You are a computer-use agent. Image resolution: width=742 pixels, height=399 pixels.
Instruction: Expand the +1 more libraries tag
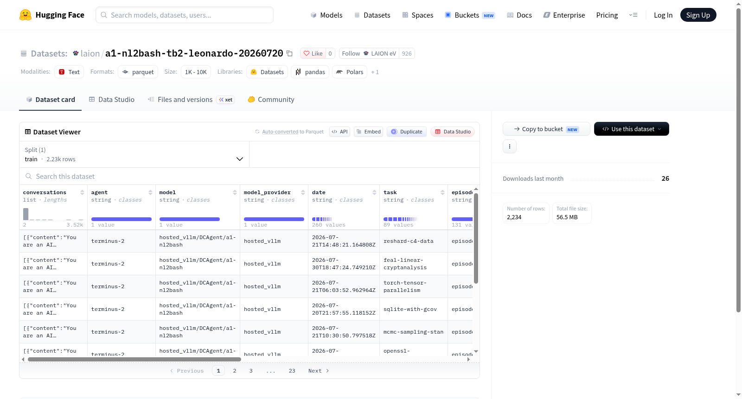[375, 72]
